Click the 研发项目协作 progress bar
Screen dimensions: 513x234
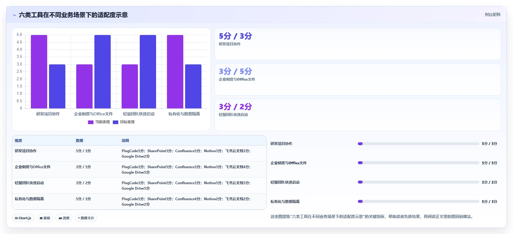pos(419,144)
